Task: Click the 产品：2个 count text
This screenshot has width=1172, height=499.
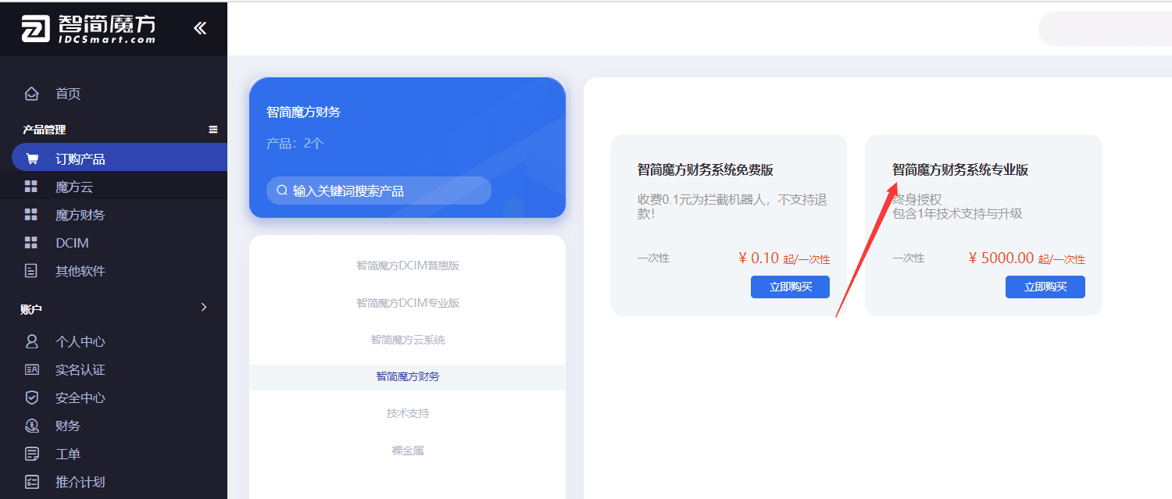Action: click(295, 144)
